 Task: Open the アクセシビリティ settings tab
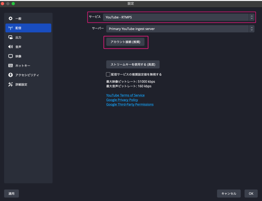(x=28, y=75)
